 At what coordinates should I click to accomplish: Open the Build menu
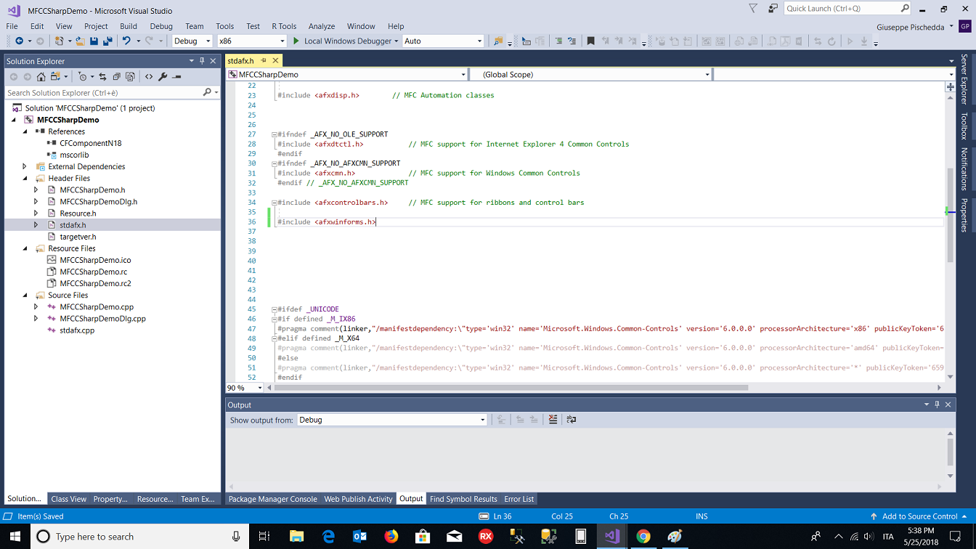click(x=128, y=26)
